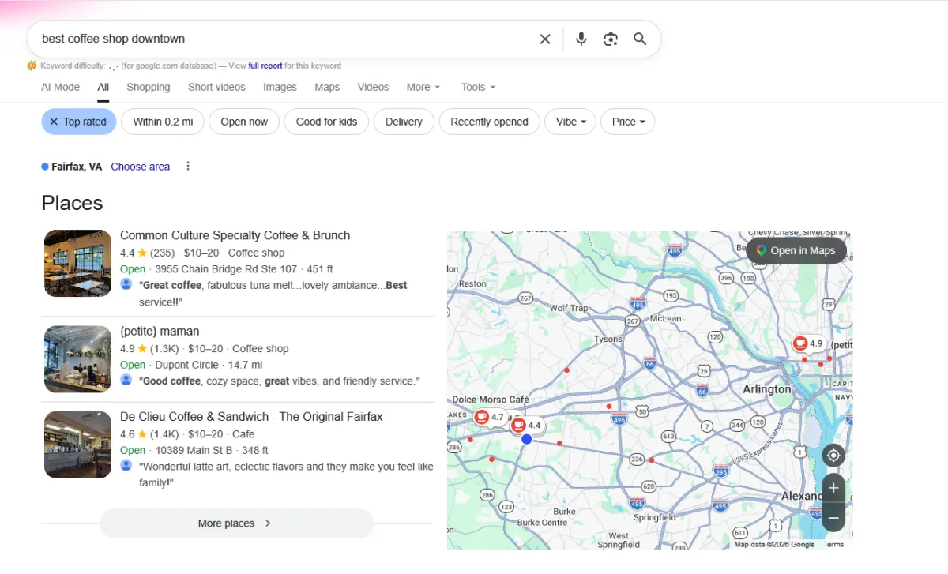Expand the Vibe filter dropdown

point(570,122)
